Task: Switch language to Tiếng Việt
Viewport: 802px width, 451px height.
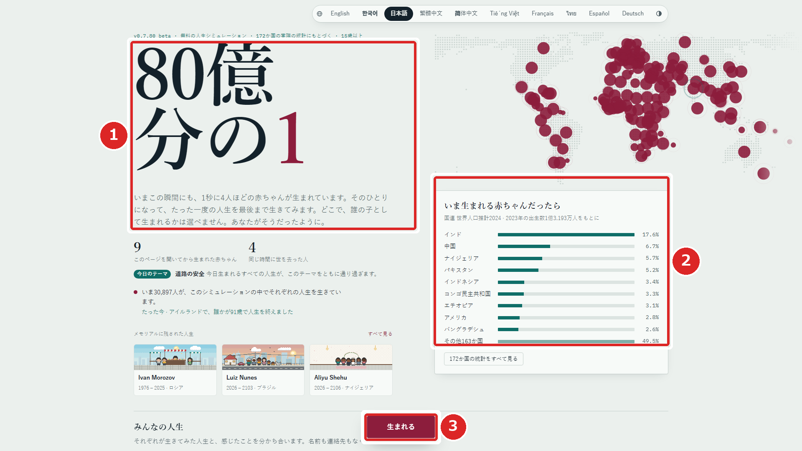Action: pyautogui.click(x=505, y=14)
